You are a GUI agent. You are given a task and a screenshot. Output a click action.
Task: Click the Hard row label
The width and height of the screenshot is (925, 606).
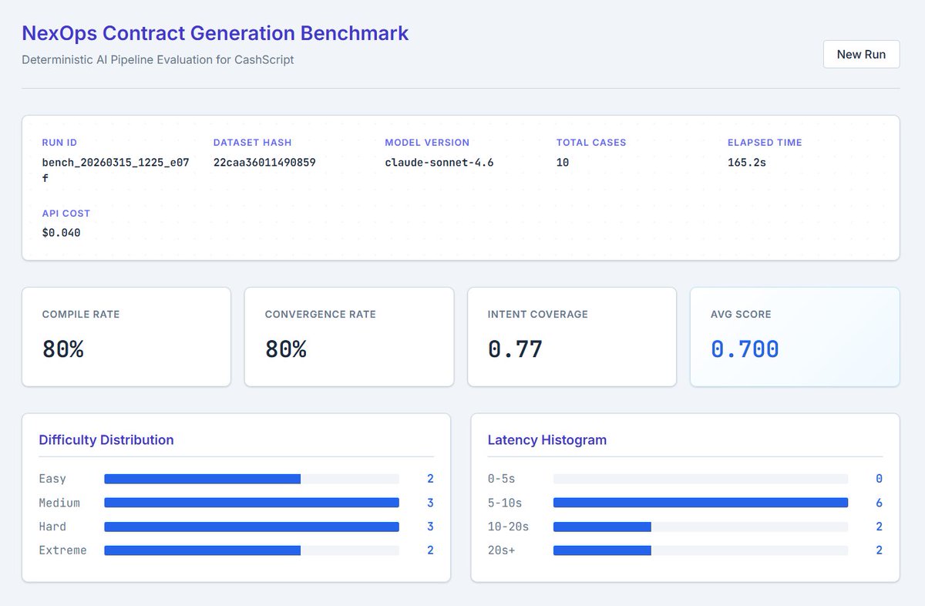[52, 527]
